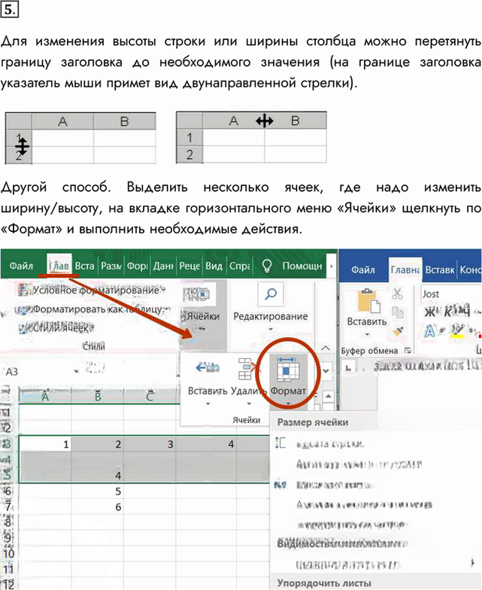The height and width of the screenshot is (590, 482).
Task: Collapse the ribbon with the chevron-up button
Action: (x=325, y=348)
